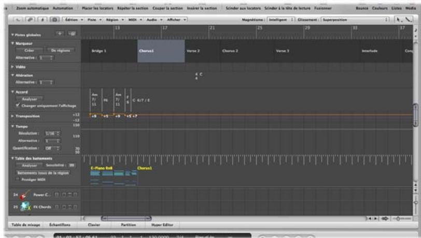Open the Échantillons editor tab
This screenshot has width=421, height=238.
pos(60,225)
